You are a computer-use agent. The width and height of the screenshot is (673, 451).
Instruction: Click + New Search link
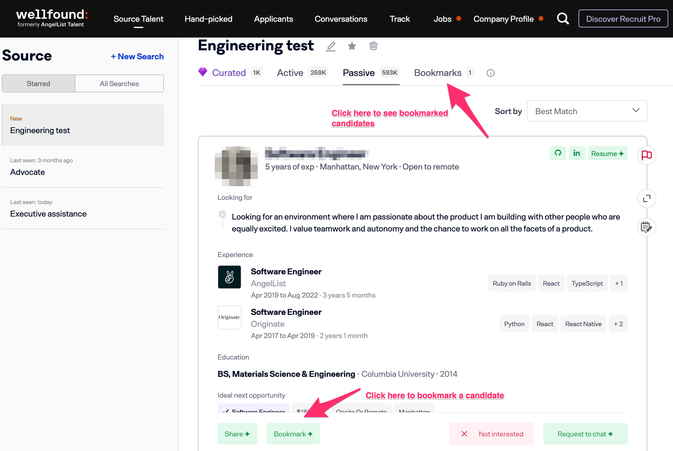(x=137, y=56)
